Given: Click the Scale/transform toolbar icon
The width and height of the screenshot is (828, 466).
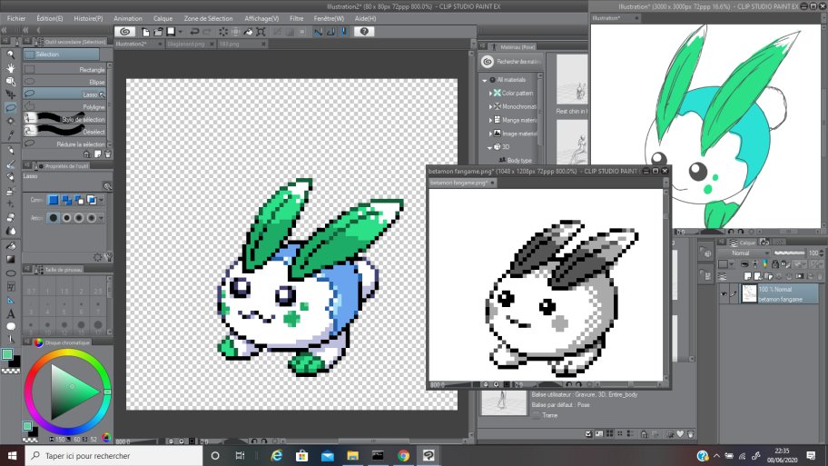Looking at the screenshot, I should click(x=261, y=32).
